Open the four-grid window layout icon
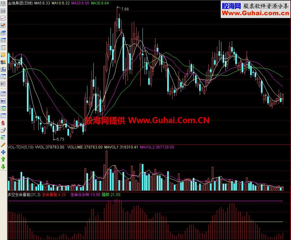Screen dimensions: 291x240 click(3, 116)
